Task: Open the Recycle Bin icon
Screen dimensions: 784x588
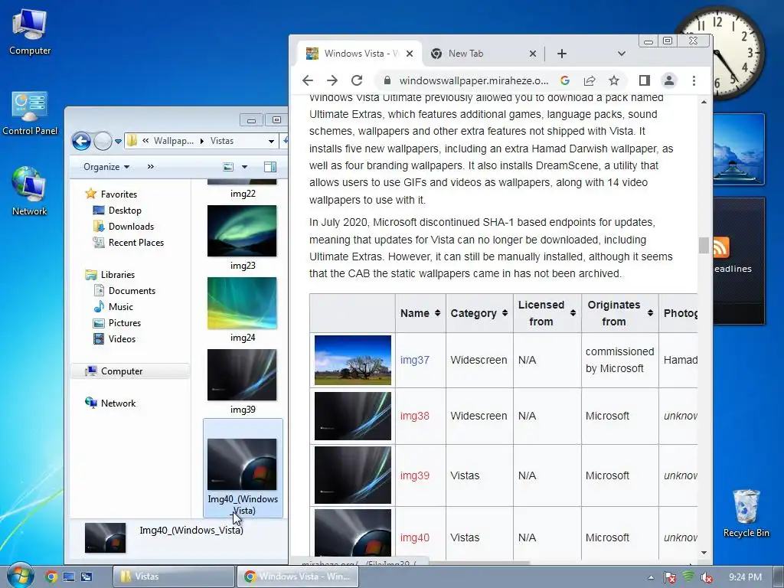Action: point(746,514)
